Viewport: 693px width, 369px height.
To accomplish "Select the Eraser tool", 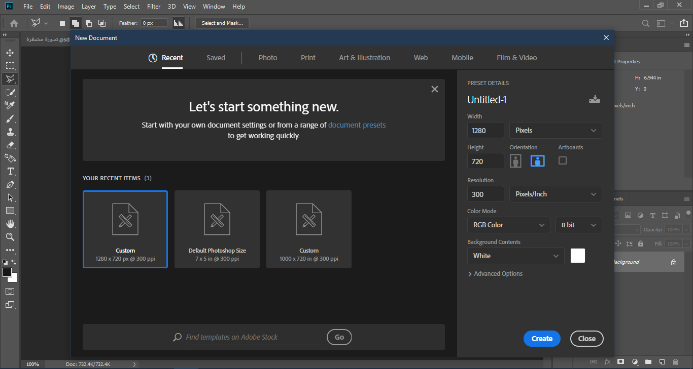I will [10, 145].
